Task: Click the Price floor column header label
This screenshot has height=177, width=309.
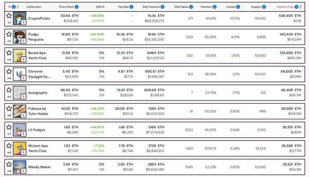Action: point(66,7)
